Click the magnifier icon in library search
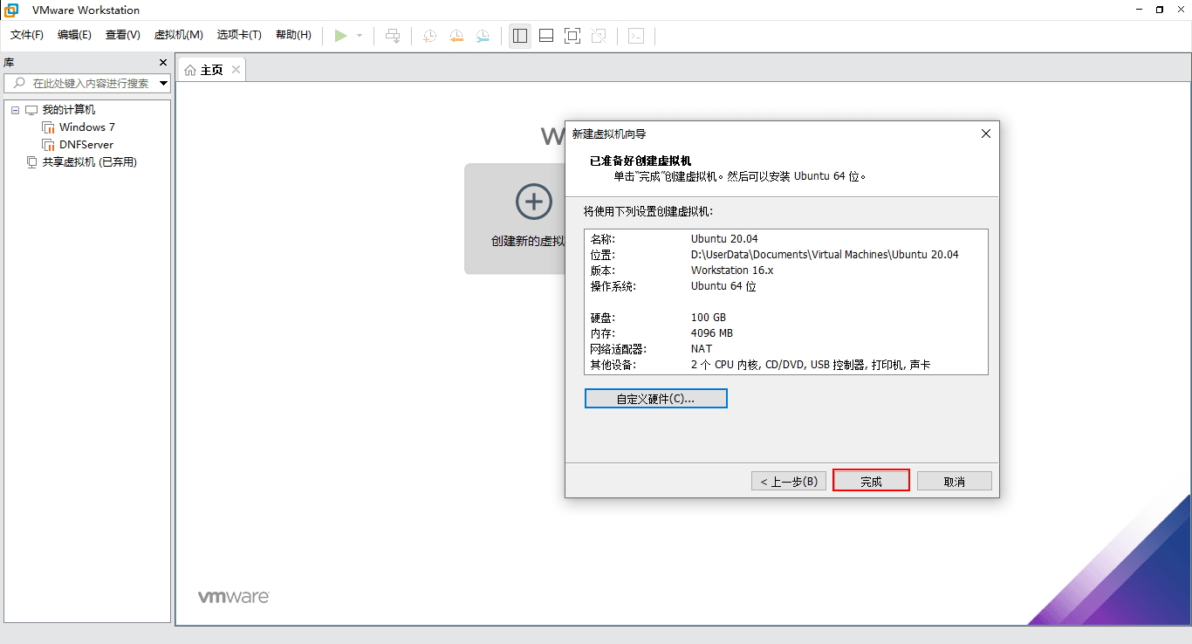 click(19, 83)
